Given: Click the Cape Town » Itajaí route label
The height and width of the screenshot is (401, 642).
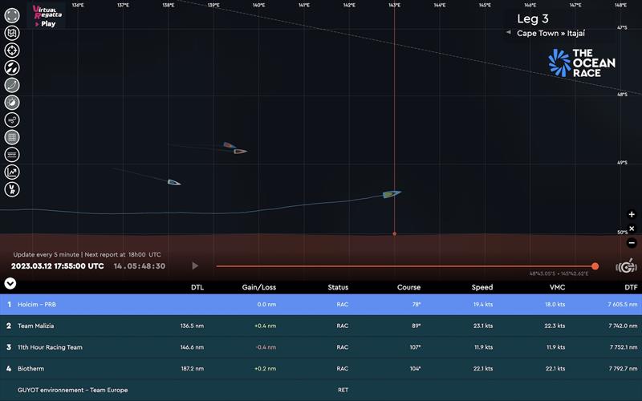Looking at the screenshot, I should click(551, 34).
